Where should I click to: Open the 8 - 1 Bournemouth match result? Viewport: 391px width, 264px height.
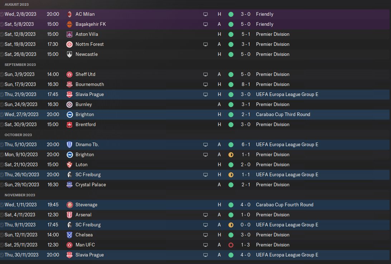[x=246, y=84]
